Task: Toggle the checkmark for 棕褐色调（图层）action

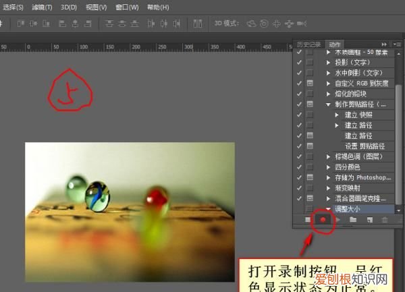Action: [299, 156]
